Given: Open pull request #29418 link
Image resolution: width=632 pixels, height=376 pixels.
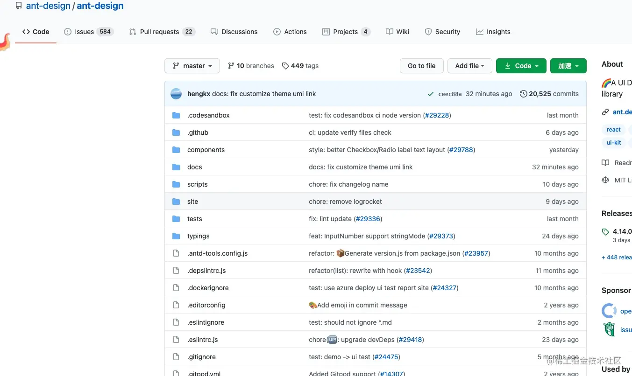Looking at the screenshot, I should click(410, 340).
